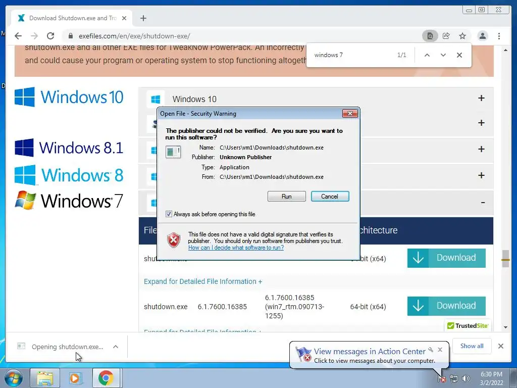This screenshot has width=517, height=388.
Task: Click the application file icon in the dialog
Action: [173, 152]
